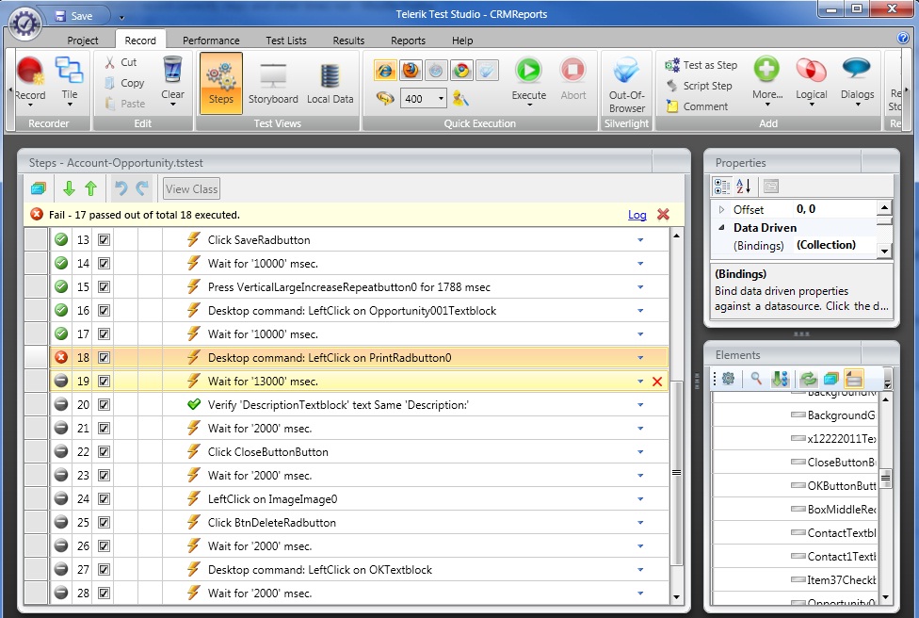Select Chrome browser icon
Image resolution: width=919 pixels, height=618 pixels.
coord(461,71)
